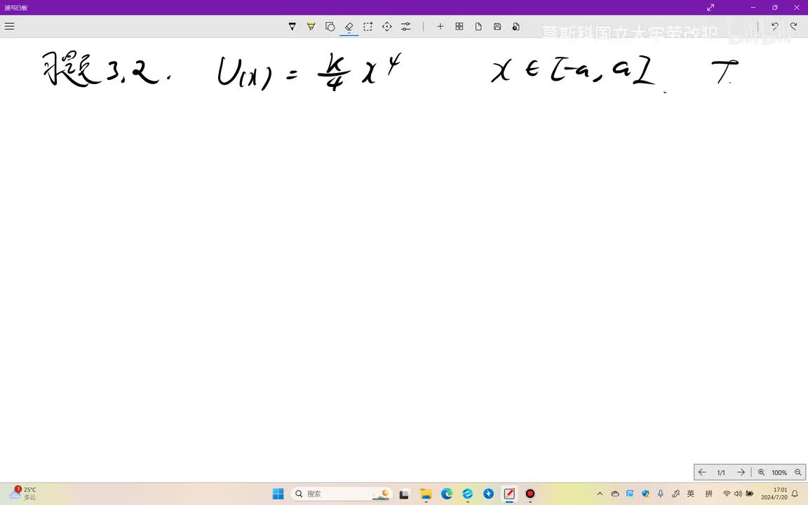Screen dimensions: 808x505
Task: Add a new page with plus icon
Action: coord(440,26)
